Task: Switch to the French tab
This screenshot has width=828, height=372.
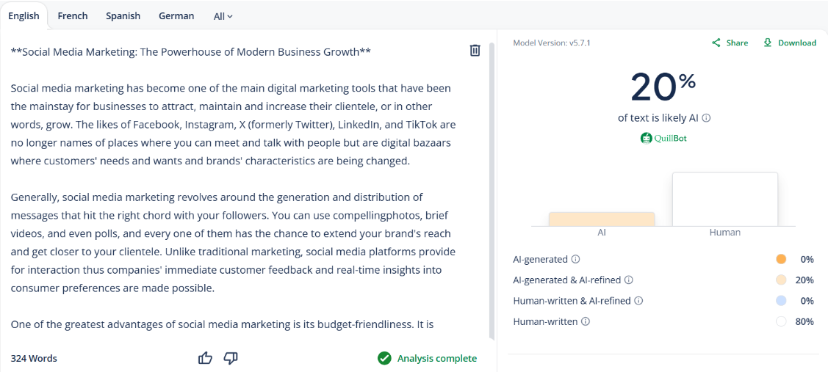Action: coord(73,15)
